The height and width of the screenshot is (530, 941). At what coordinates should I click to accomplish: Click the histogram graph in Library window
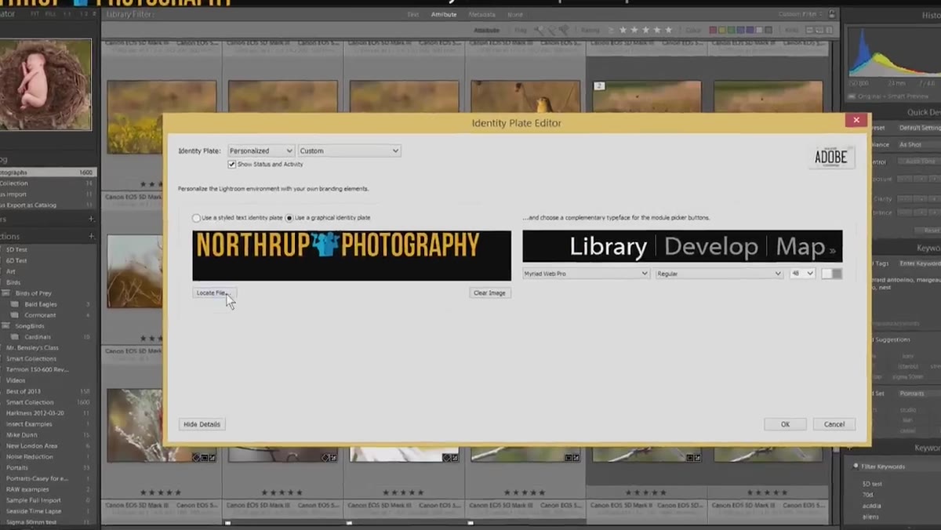(x=894, y=53)
